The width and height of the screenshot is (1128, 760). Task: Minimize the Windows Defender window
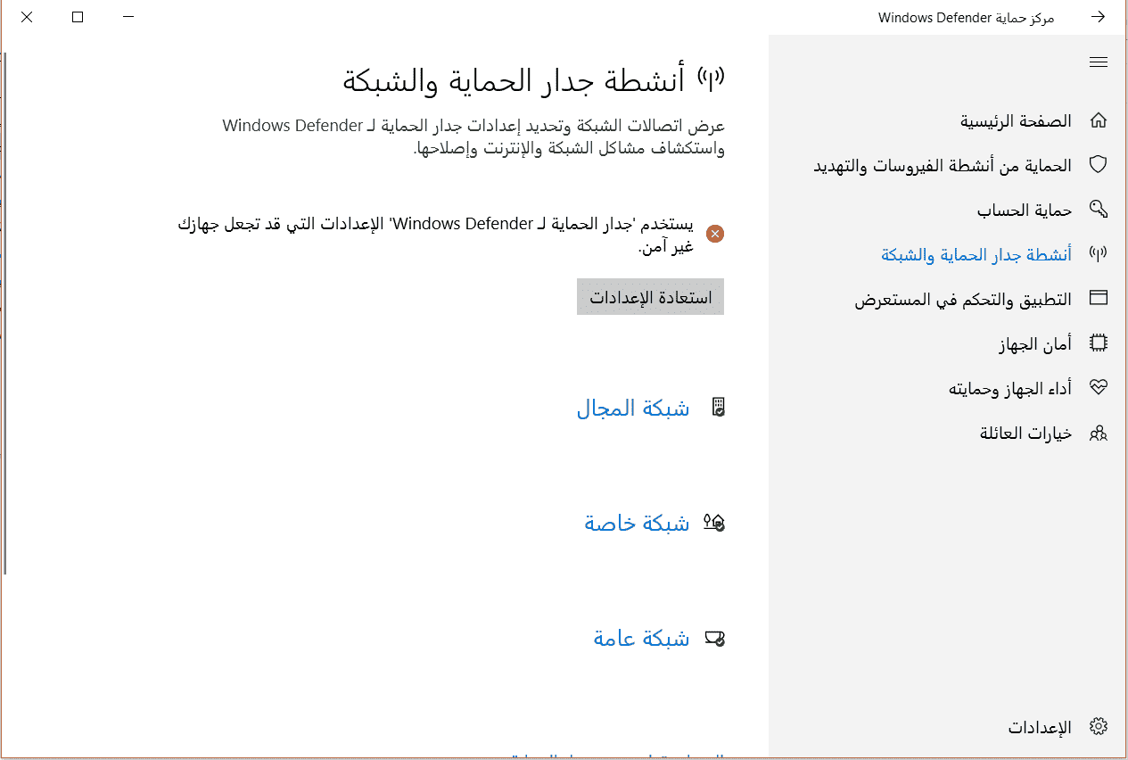[129, 17]
